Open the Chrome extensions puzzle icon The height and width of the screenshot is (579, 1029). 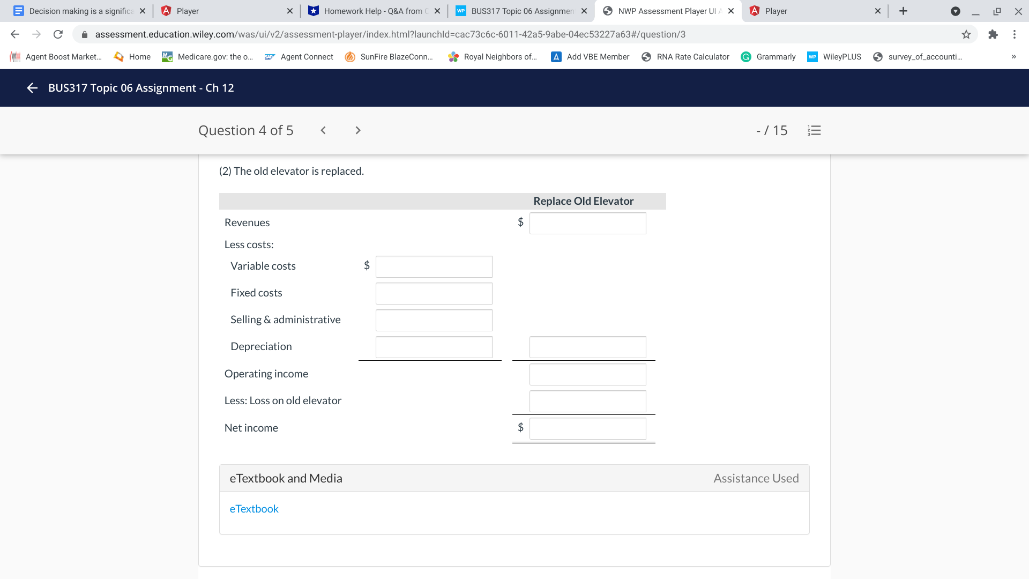coord(993,34)
